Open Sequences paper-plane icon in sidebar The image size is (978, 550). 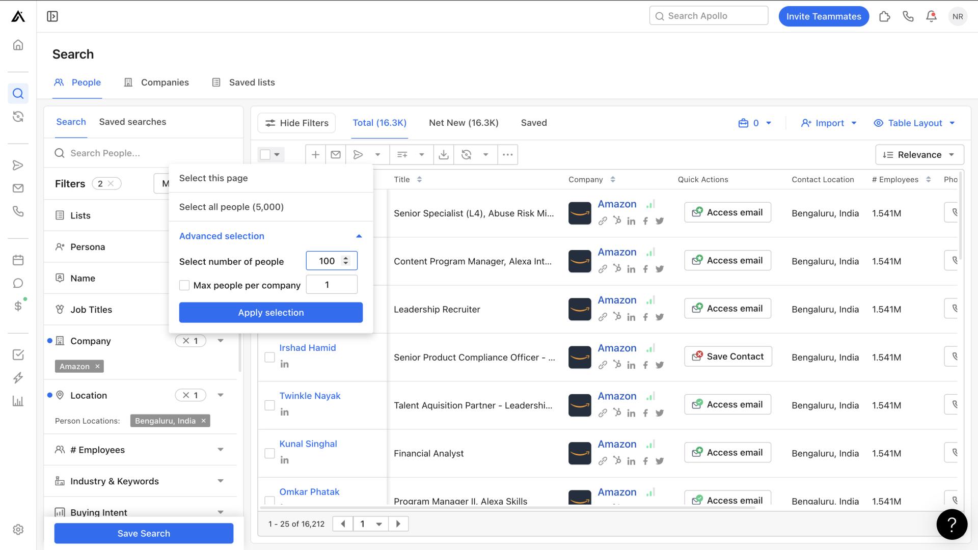tap(18, 165)
